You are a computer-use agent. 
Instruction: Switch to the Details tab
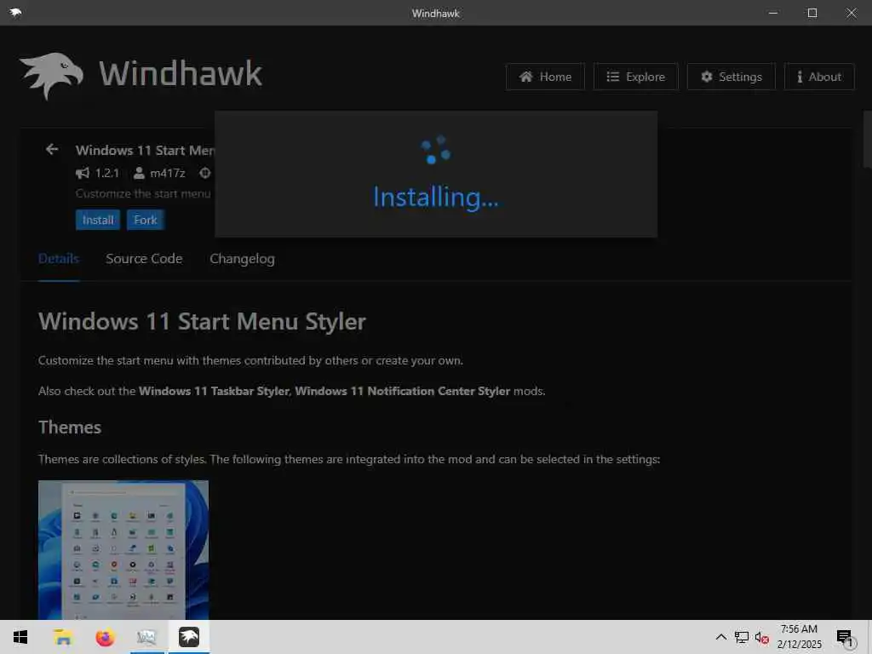[x=59, y=259]
